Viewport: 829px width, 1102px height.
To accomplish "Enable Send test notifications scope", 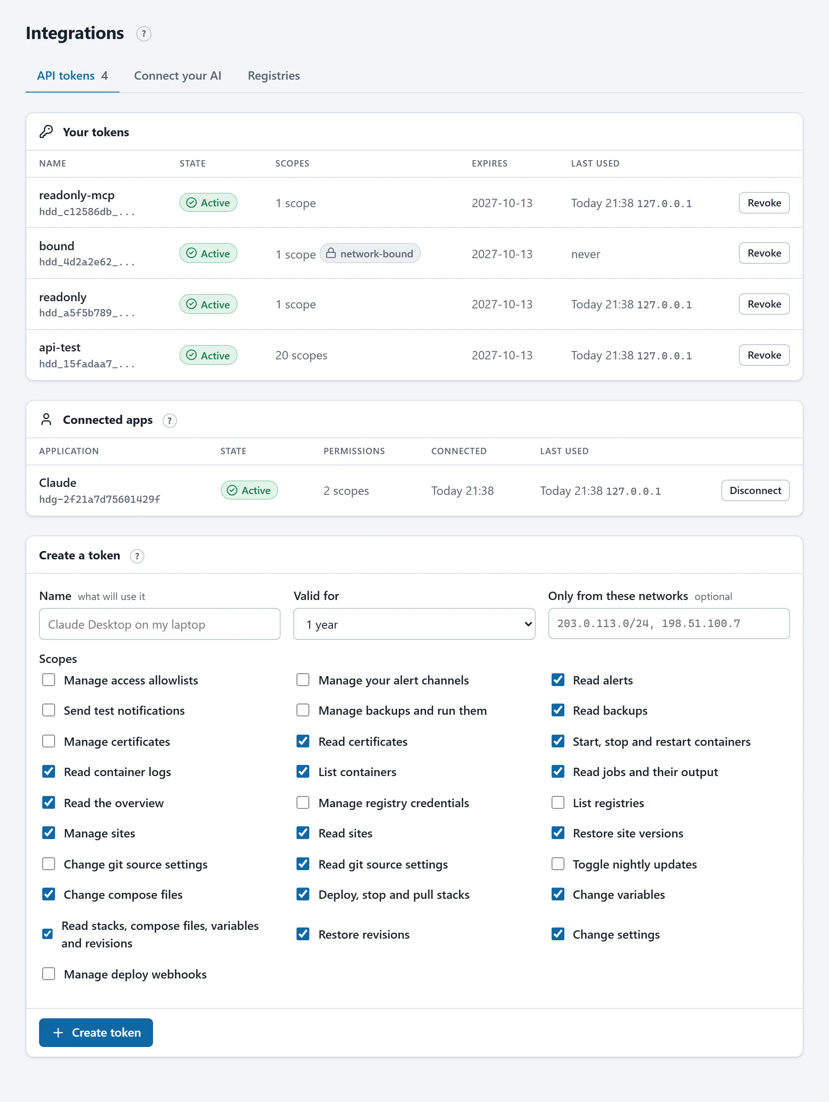I will [49, 710].
